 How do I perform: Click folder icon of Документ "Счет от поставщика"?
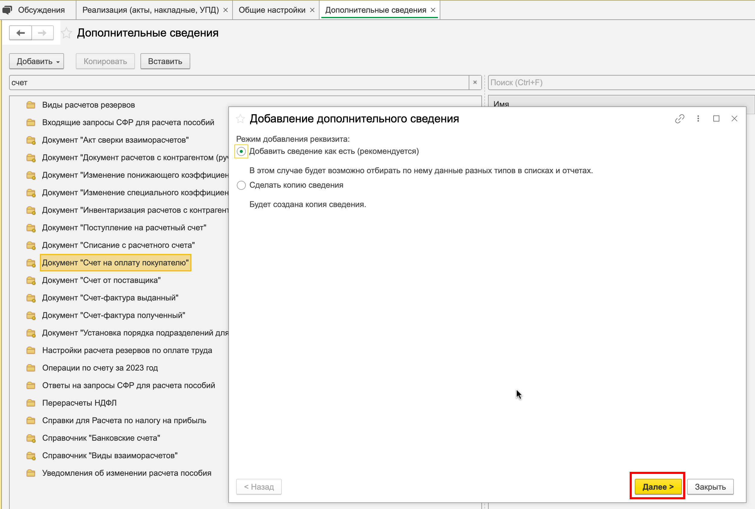click(31, 280)
